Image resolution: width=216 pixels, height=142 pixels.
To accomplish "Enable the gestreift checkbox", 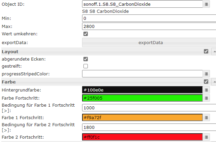I will click(85, 66).
